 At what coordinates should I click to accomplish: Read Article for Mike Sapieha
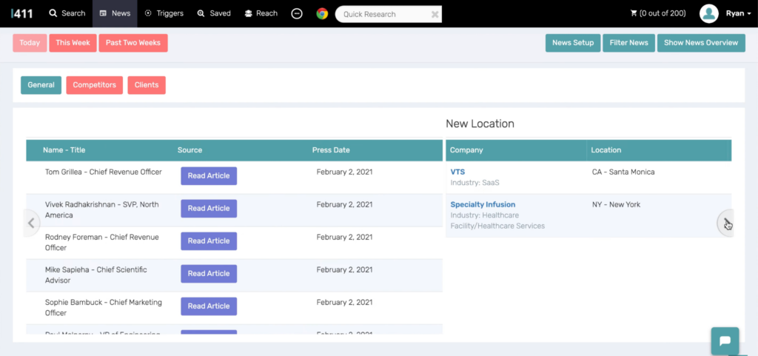[x=209, y=274]
